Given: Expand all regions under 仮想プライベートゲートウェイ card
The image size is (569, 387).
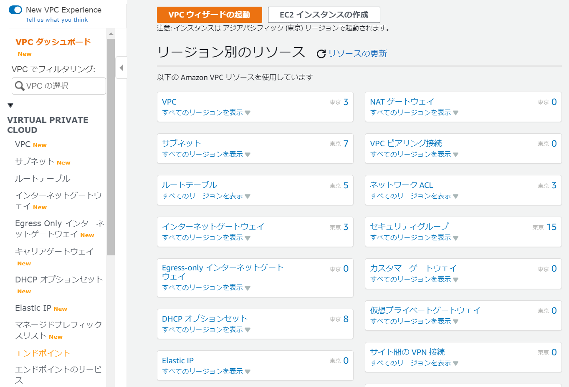Looking at the screenshot, I should pos(415,321).
